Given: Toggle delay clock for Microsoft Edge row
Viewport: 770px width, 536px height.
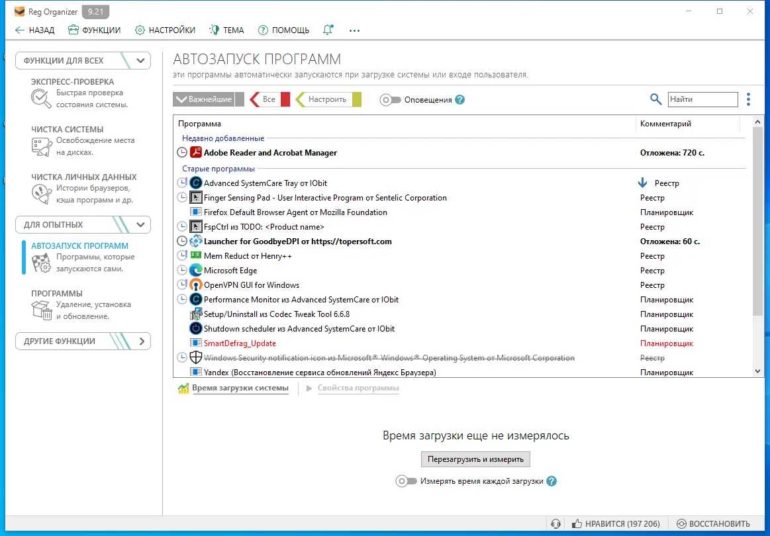Looking at the screenshot, I should [x=181, y=270].
